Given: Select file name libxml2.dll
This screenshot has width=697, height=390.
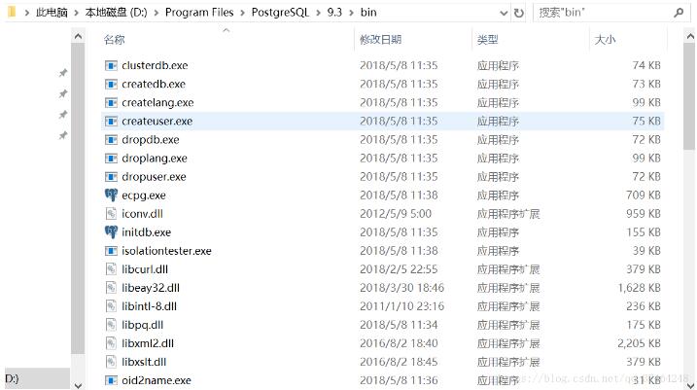Looking at the screenshot, I should tap(148, 343).
